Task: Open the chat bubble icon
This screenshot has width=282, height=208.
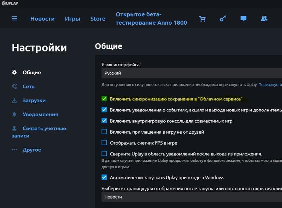Action: pos(244,19)
